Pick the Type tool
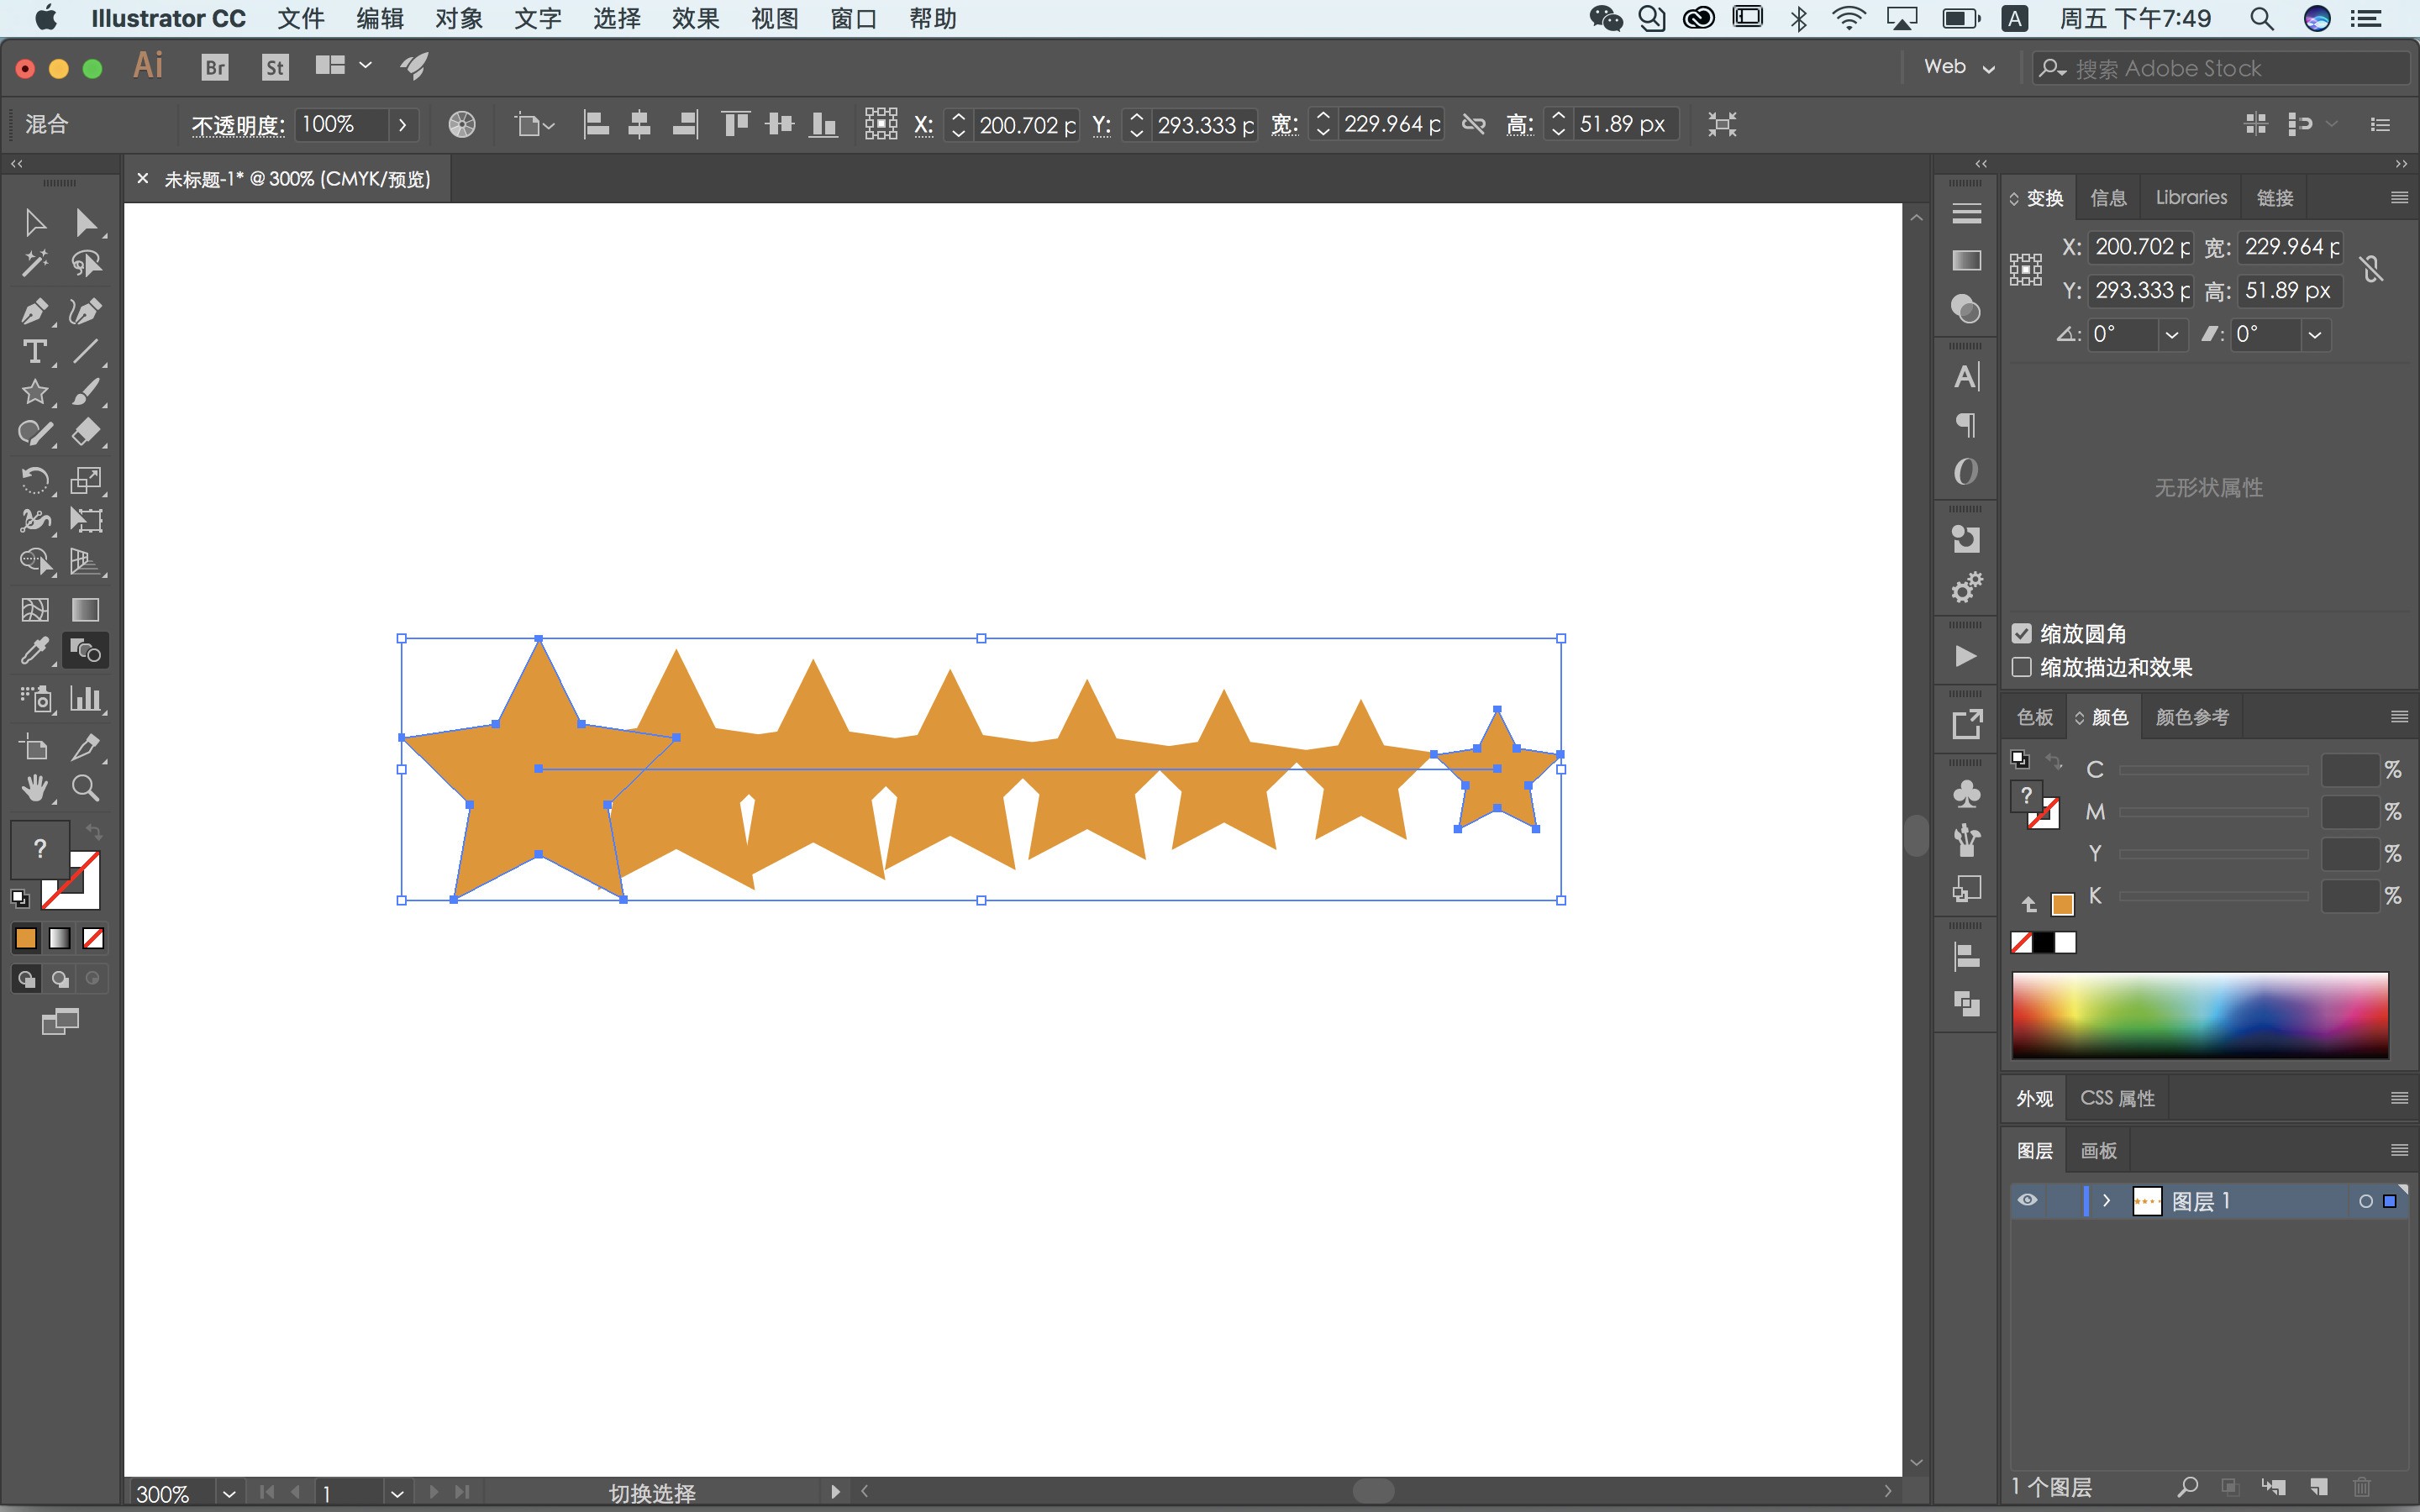This screenshot has width=2420, height=1512. [x=35, y=352]
